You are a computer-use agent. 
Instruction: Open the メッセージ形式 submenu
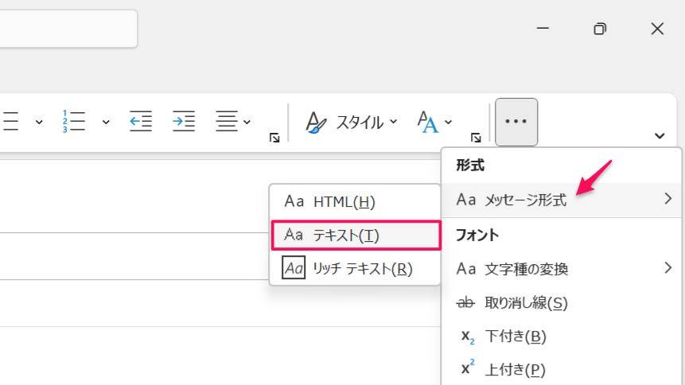(562, 200)
